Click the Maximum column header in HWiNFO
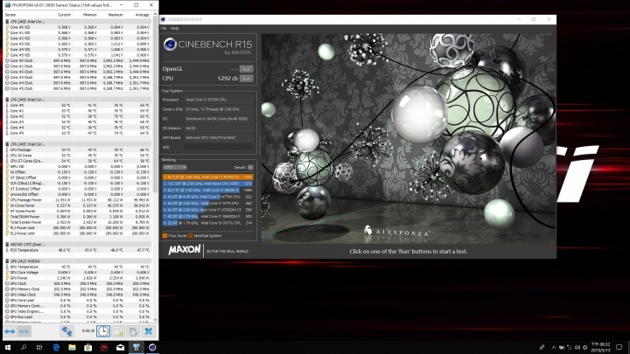Viewport: 630px width, 354px height. pyautogui.click(x=111, y=15)
